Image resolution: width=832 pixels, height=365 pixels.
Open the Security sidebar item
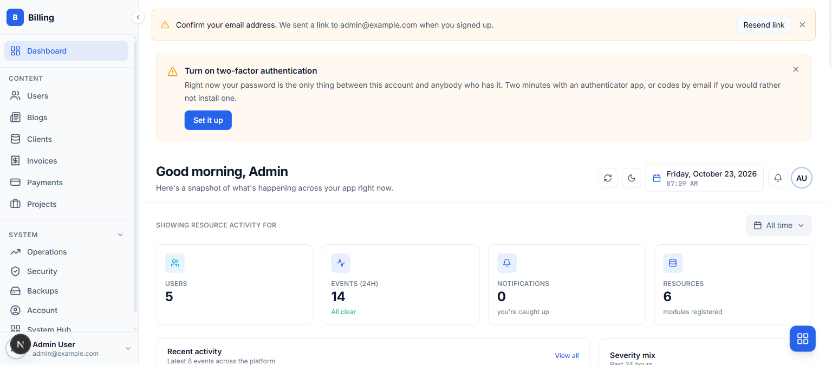(x=66, y=271)
